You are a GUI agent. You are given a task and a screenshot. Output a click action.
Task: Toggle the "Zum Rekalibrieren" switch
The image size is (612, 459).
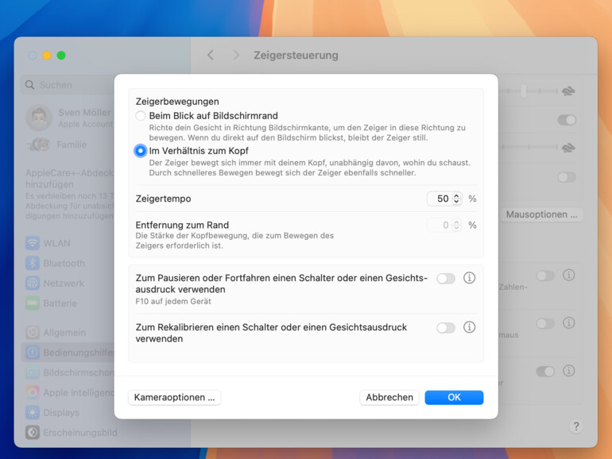click(446, 328)
